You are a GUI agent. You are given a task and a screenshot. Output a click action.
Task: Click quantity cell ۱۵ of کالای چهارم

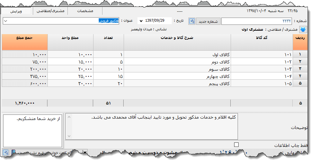[108, 76]
